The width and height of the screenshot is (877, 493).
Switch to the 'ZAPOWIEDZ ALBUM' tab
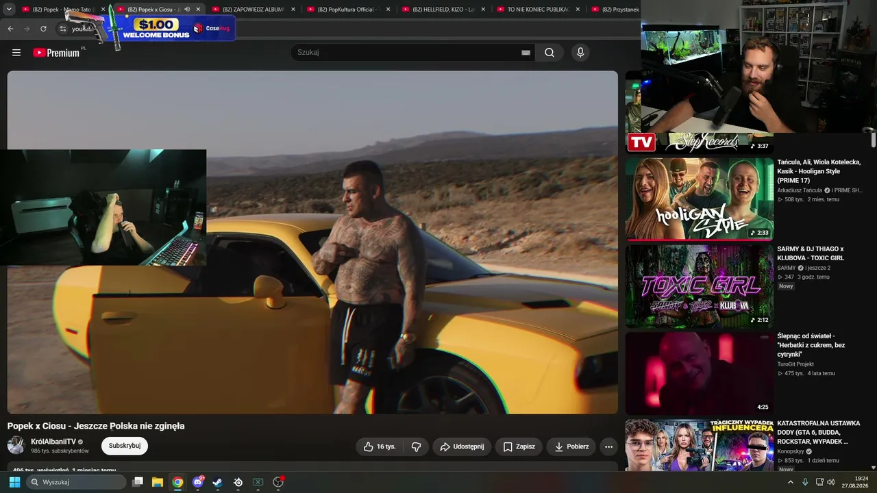tap(254, 10)
